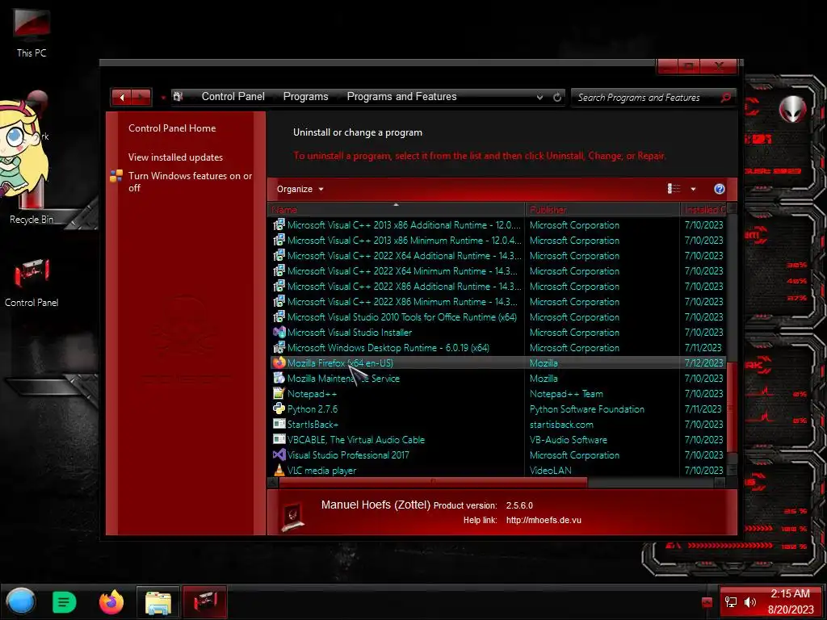Switch to Control Panel taskbar button
Image resolution: width=827 pixels, height=620 pixels.
204,602
